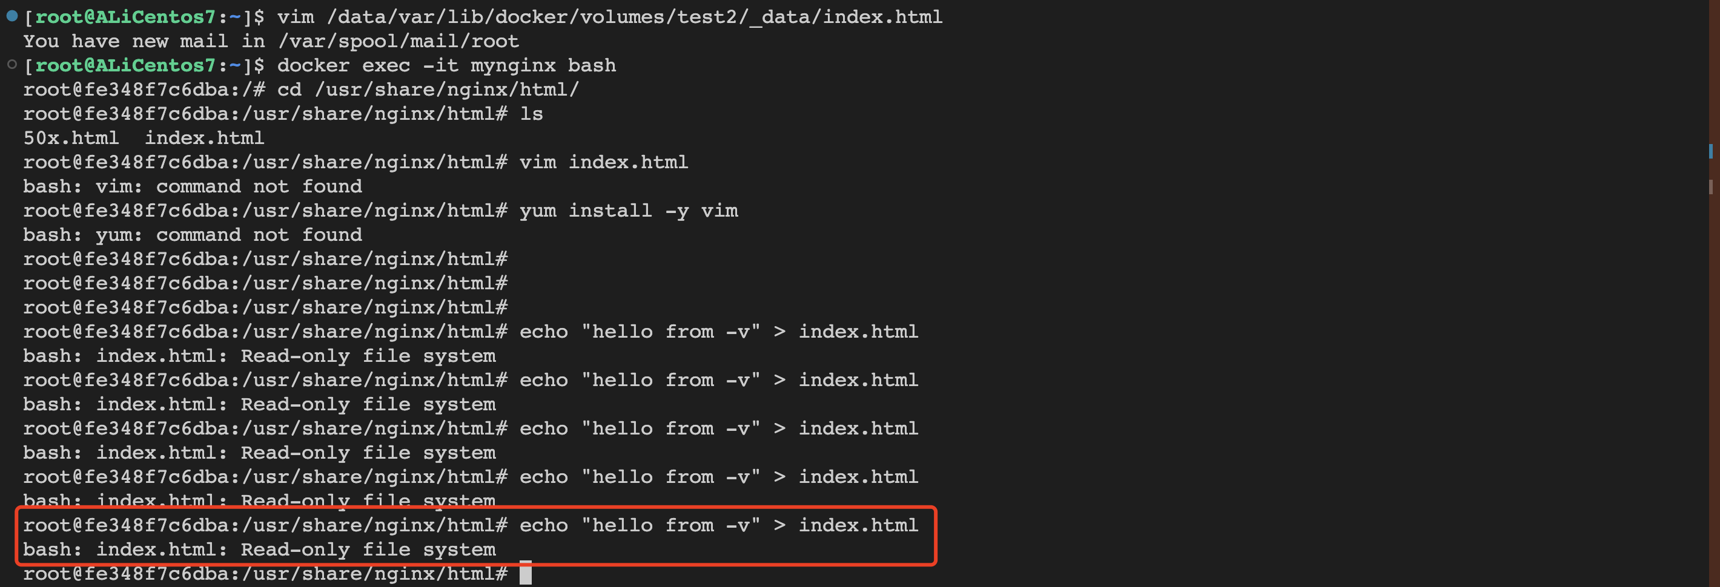
Task: Click the "docker exec -it mynginx bash" command
Action: tap(446, 65)
